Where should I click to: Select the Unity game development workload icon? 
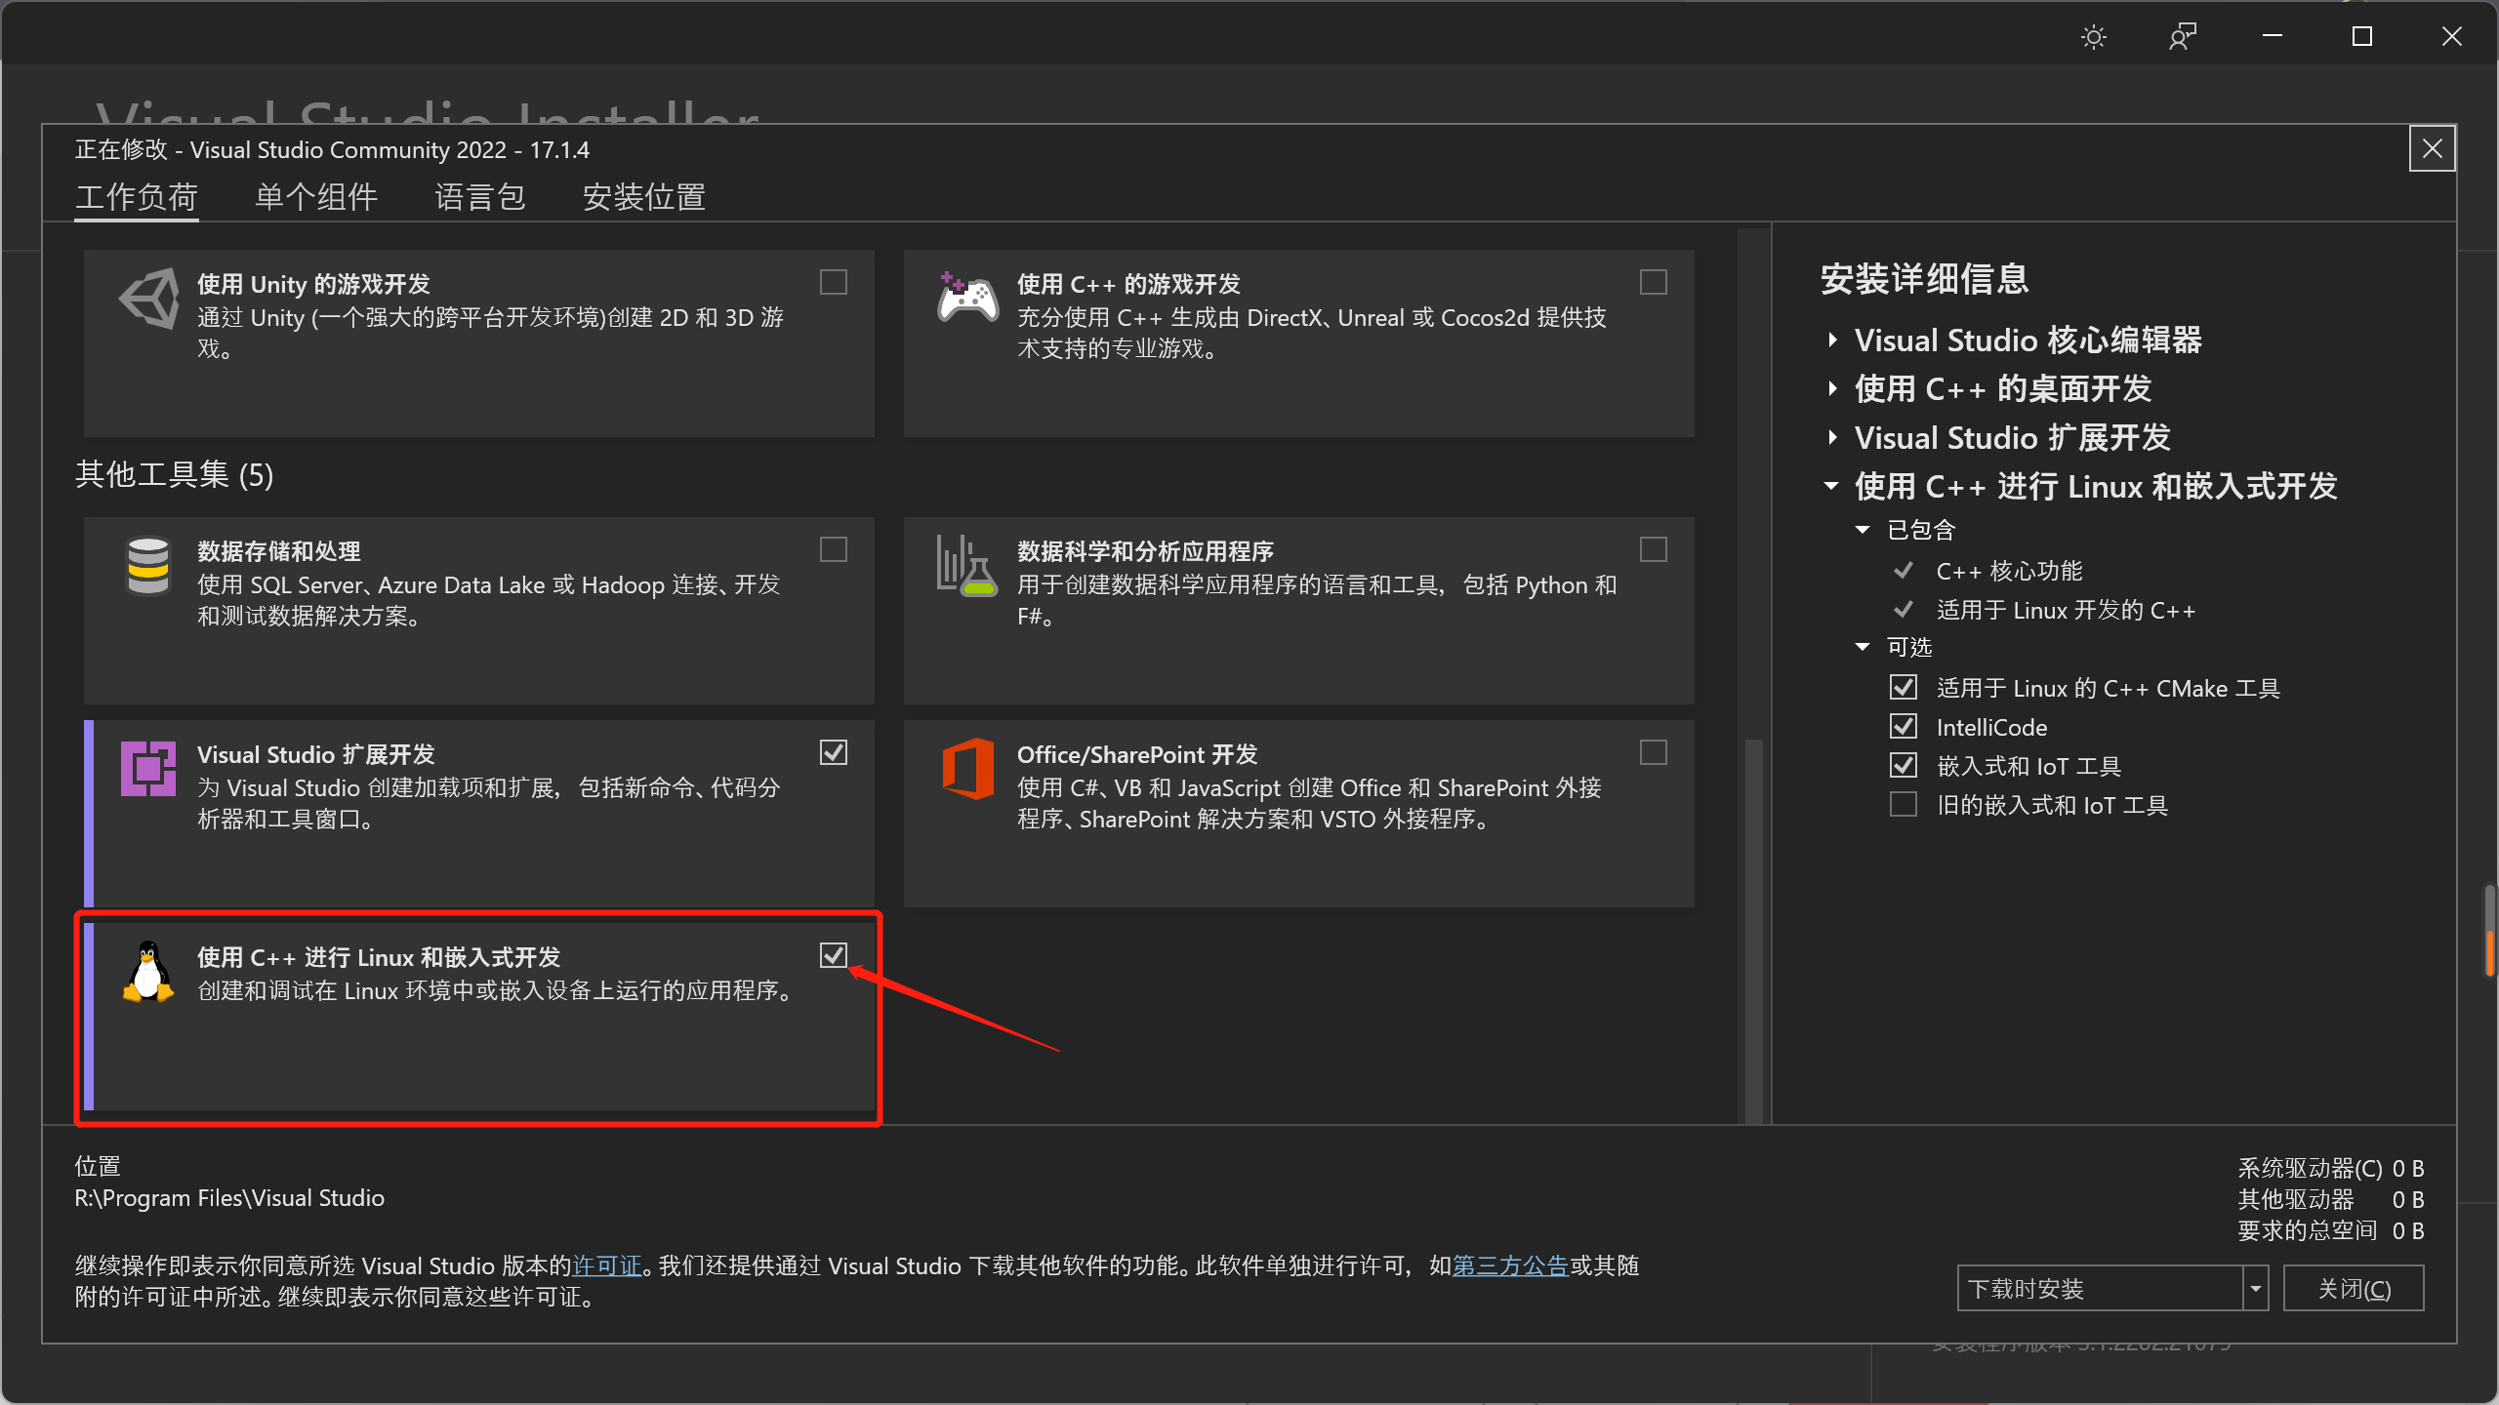click(x=148, y=298)
